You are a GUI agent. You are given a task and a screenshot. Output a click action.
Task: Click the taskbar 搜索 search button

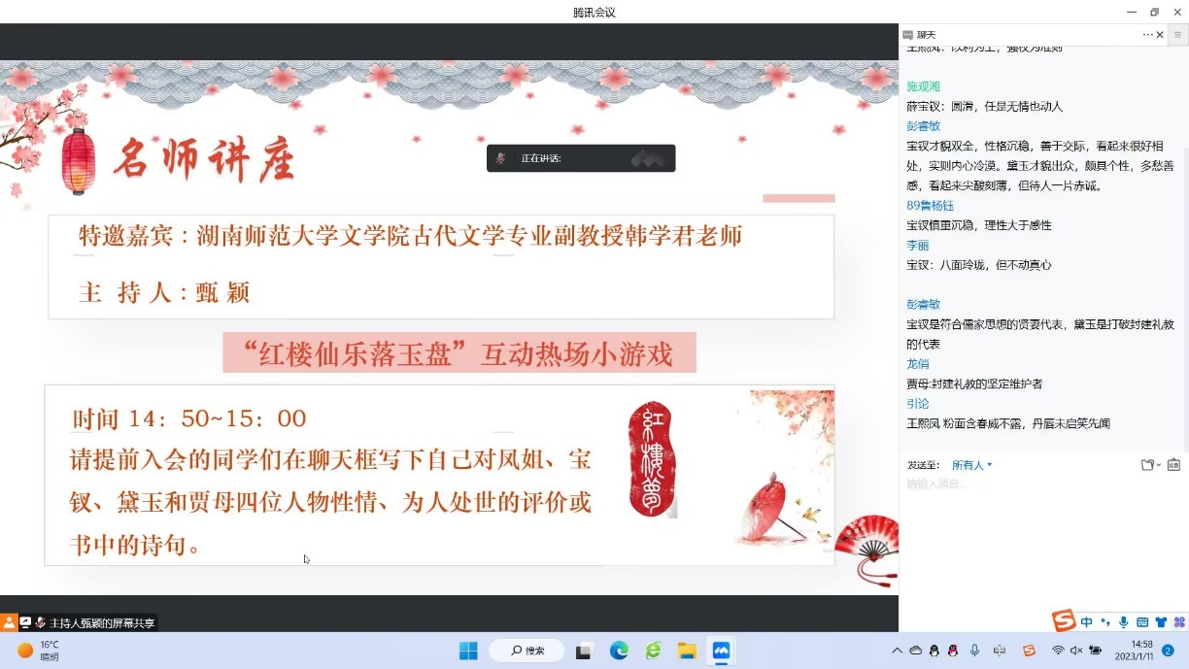click(527, 651)
